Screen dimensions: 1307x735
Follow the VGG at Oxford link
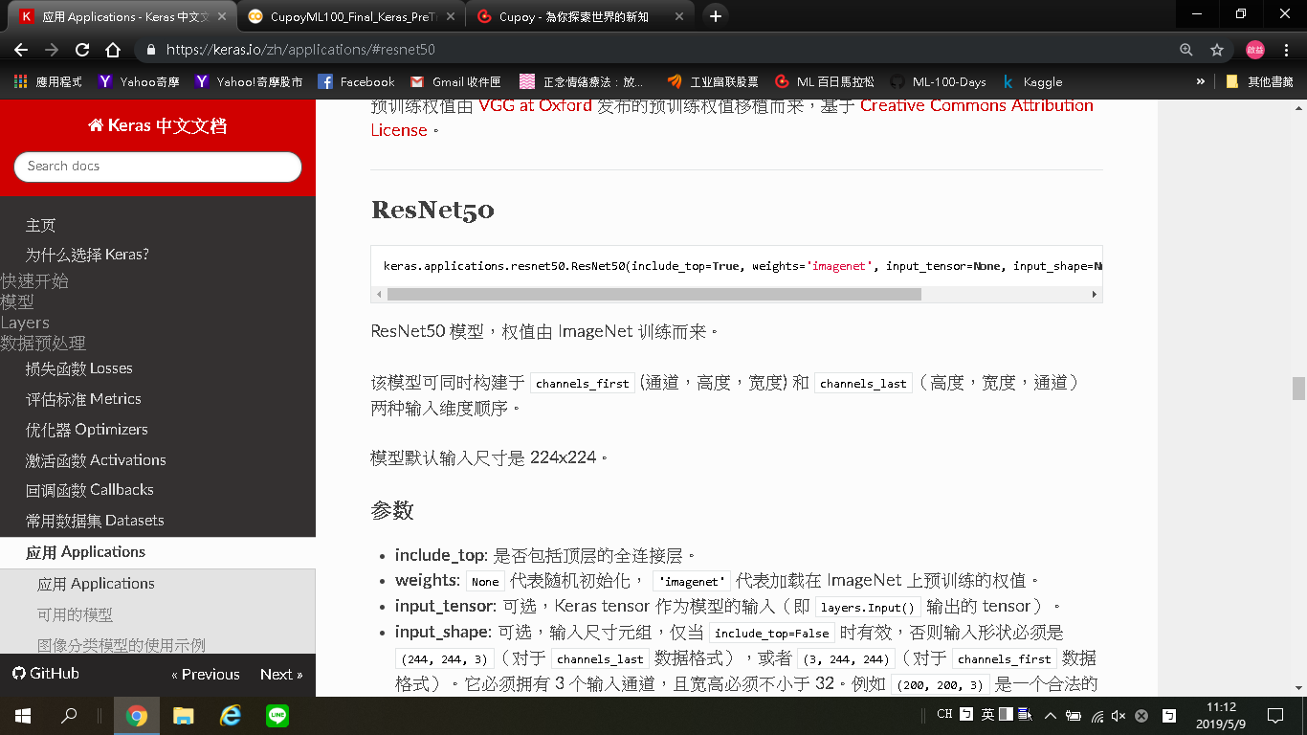pos(535,106)
